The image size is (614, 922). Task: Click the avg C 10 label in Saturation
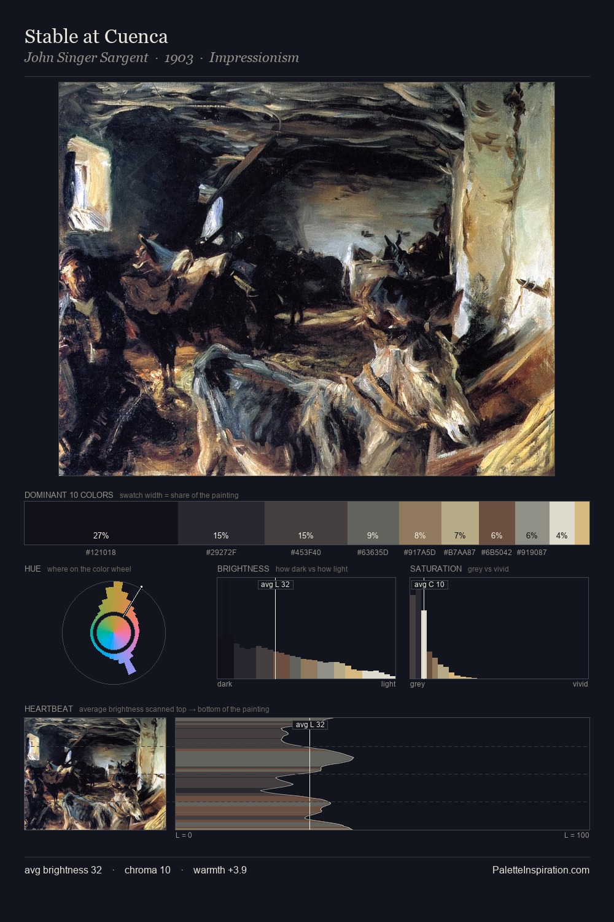429,585
